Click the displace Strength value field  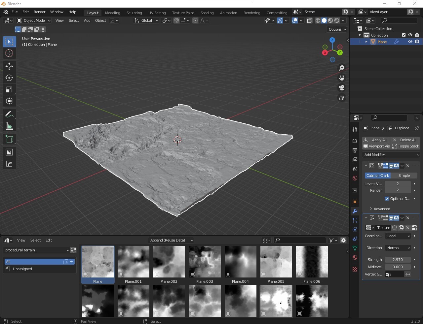click(398, 260)
